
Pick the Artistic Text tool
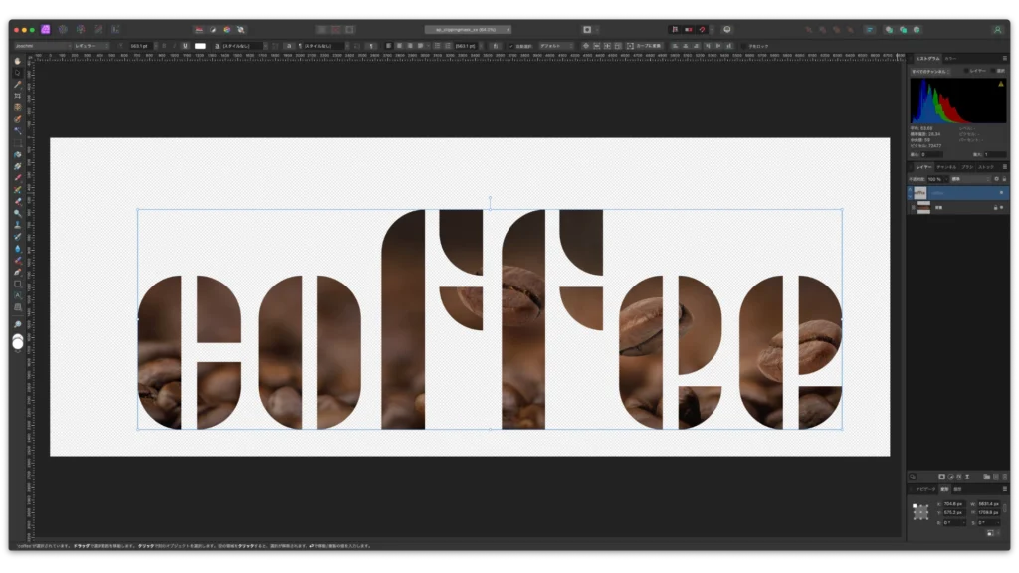point(18,295)
